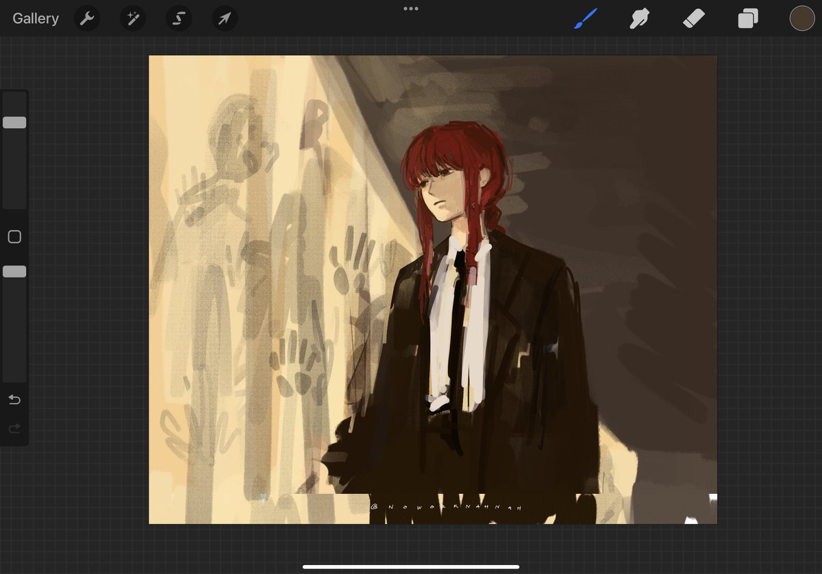Image resolution: width=822 pixels, height=574 pixels.
Task: Tap the three-dot multitasking menu at top
Action: (x=411, y=9)
